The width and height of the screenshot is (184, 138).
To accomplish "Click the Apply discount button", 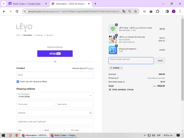I will [x=160, y=61].
